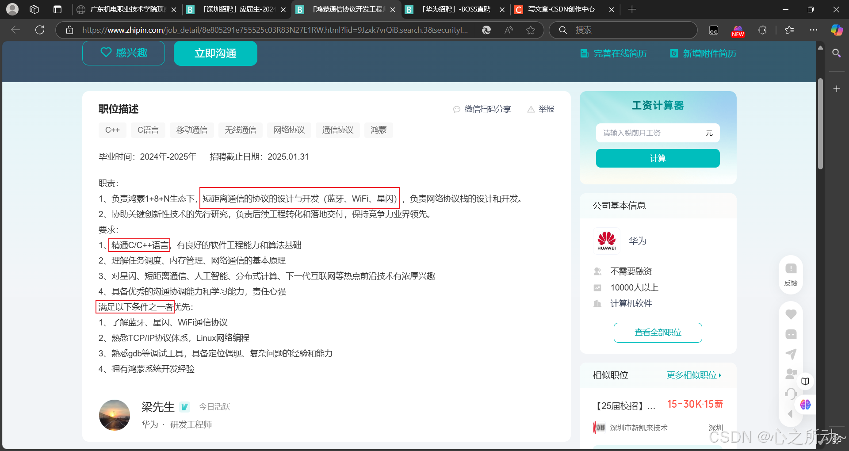
Task: Click the browser back arrow
Action: pos(15,30)
